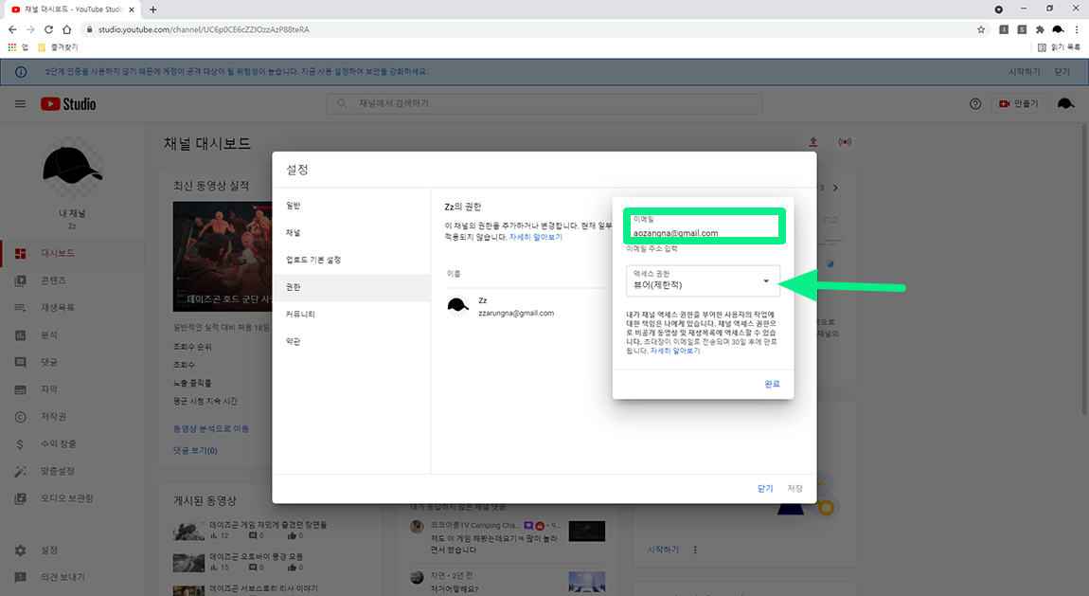Select 커뮤니티 tab in settings
The width and height of the screenshot is (1089, 596).
pyautogui.click(x=351, y=314)
